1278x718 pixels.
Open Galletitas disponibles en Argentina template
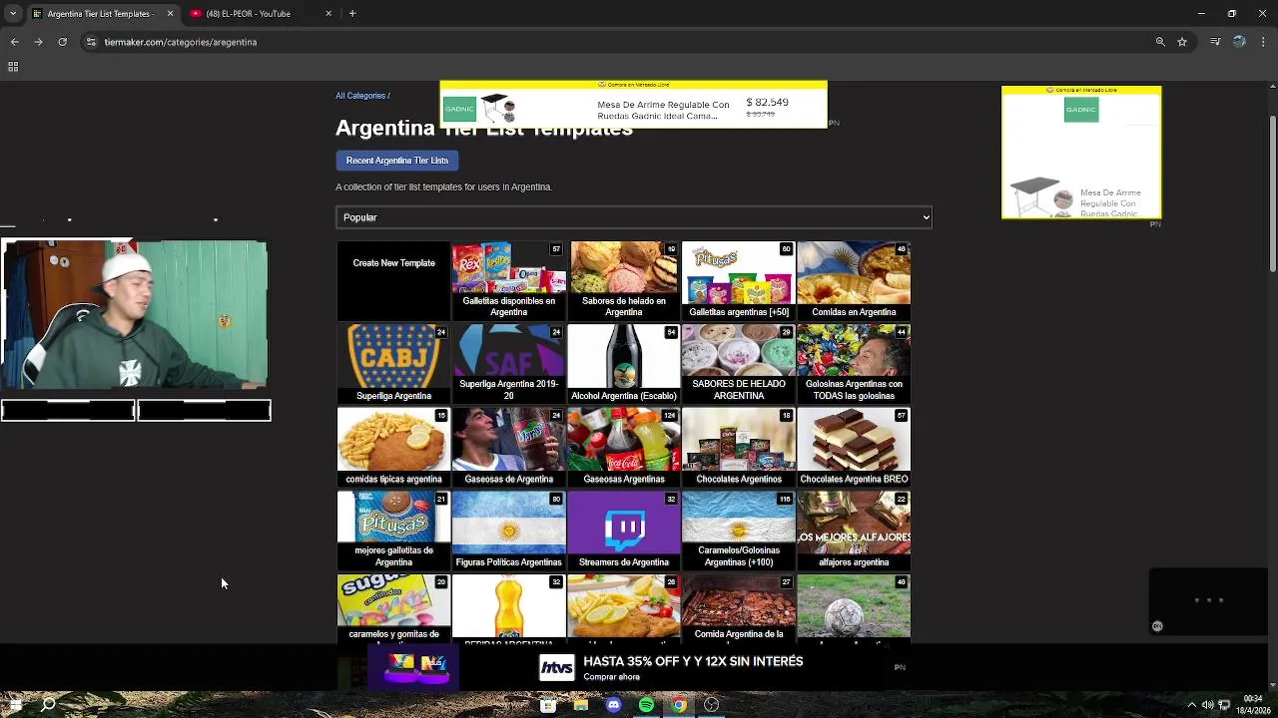[x=508, y=280]
